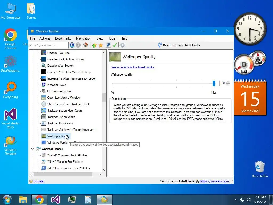Screen dimensions: 273x205
Task: Click tree panel horizontal scrollbar left arrow
Action: 31,174
